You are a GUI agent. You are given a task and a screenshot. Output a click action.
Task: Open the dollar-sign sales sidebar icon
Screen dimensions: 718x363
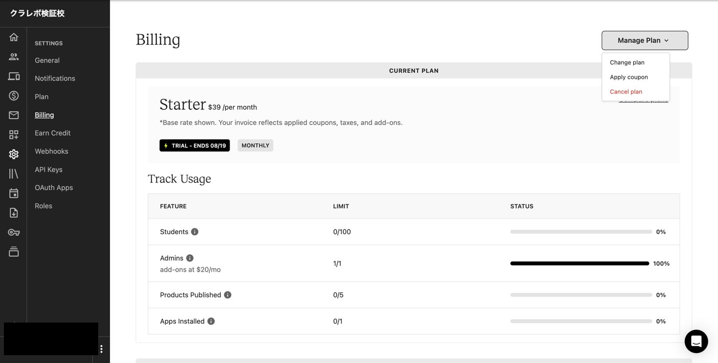[14, 96]
